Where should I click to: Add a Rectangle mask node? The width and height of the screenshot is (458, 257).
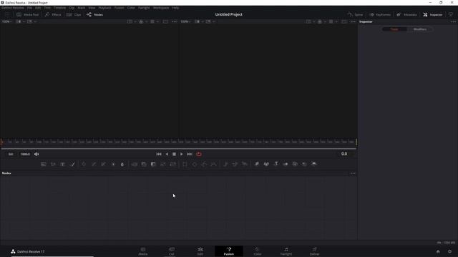[185, 164]
